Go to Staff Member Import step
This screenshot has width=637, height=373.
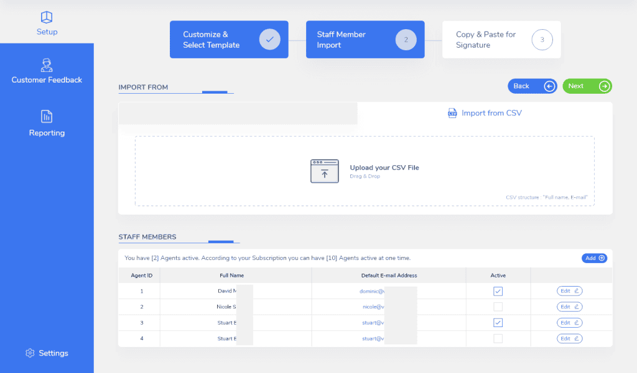[x=365, y=40]
